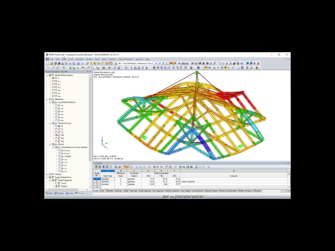Viewport: 335px width, 251px height.
Task: Click the Save disk icon
Action: click(x=62, y=63)
